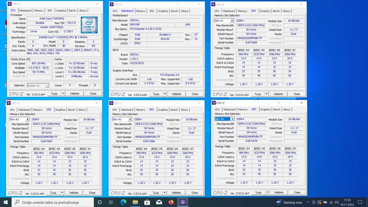
Task: Go to the Bench tab in the Slot #2 window
Action: [x=72, y=110]
